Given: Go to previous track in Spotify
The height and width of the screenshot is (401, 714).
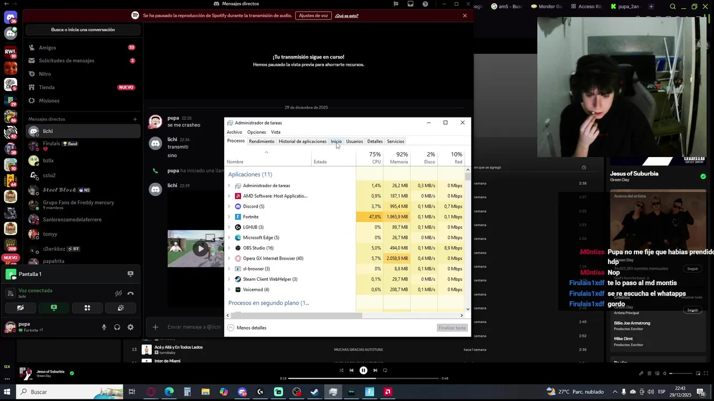Looking at the screenshot, I should (351, 370).
